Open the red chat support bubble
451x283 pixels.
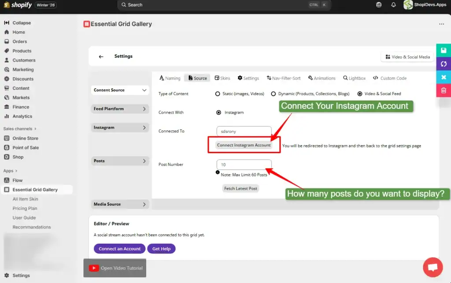pos(433,267)
